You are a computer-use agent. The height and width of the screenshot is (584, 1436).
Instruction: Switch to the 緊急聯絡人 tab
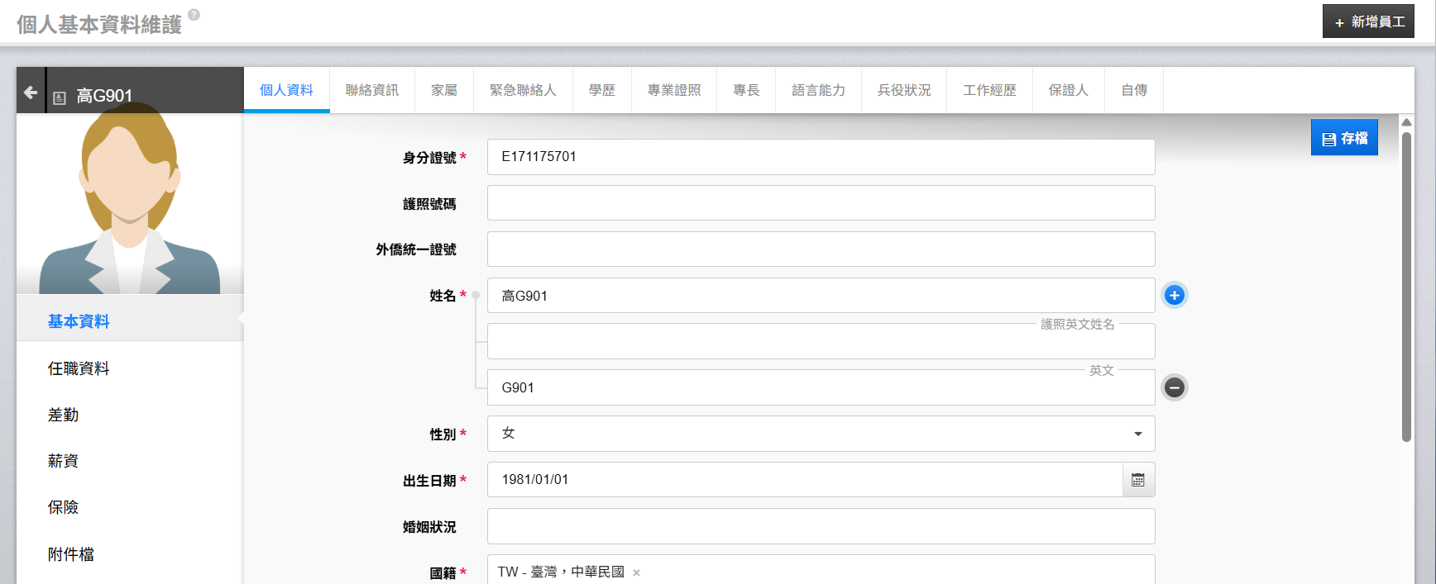523,90
